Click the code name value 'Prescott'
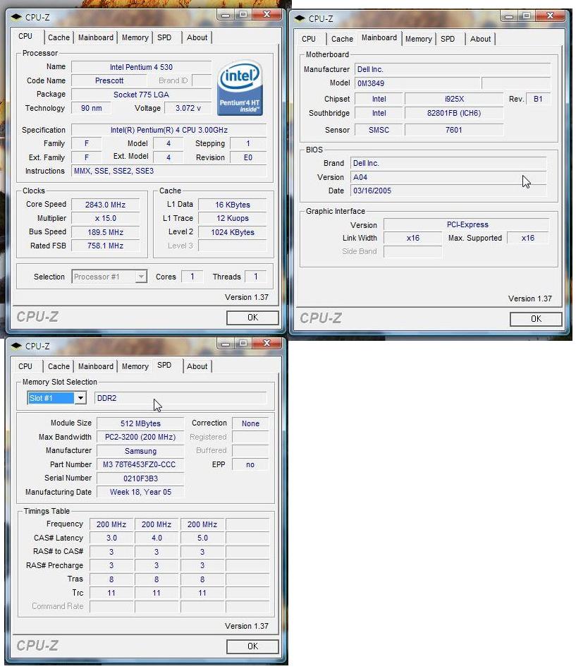576x669 pixels. [x=109, y=80]
